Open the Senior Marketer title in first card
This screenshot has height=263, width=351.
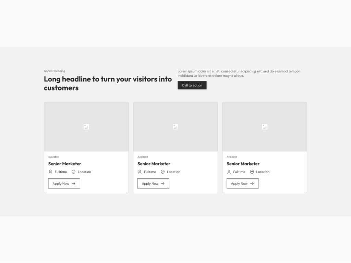pos(64,164)
